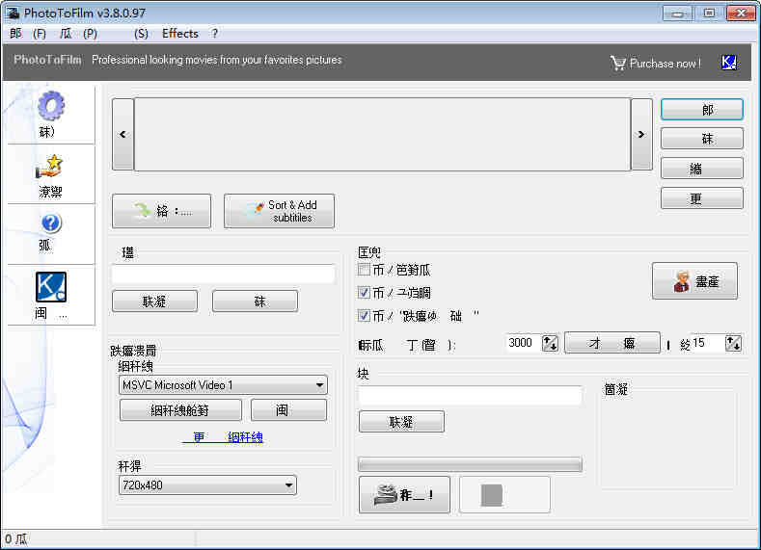The height and width of the screenshot is (550, 761).
Task: Click the wide button between 3000 and 15 fields
Action: point(612,343)
